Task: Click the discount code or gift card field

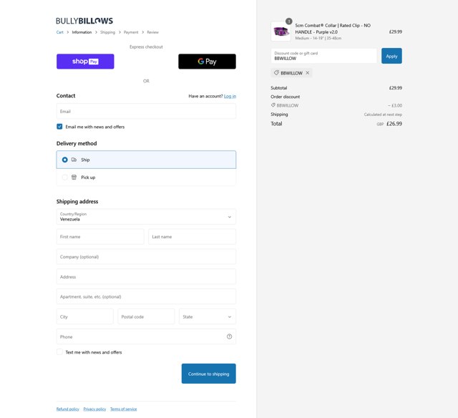Action: click(x=324, y=56)
